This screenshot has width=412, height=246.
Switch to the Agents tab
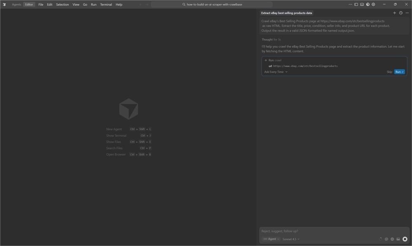[16, 5]
